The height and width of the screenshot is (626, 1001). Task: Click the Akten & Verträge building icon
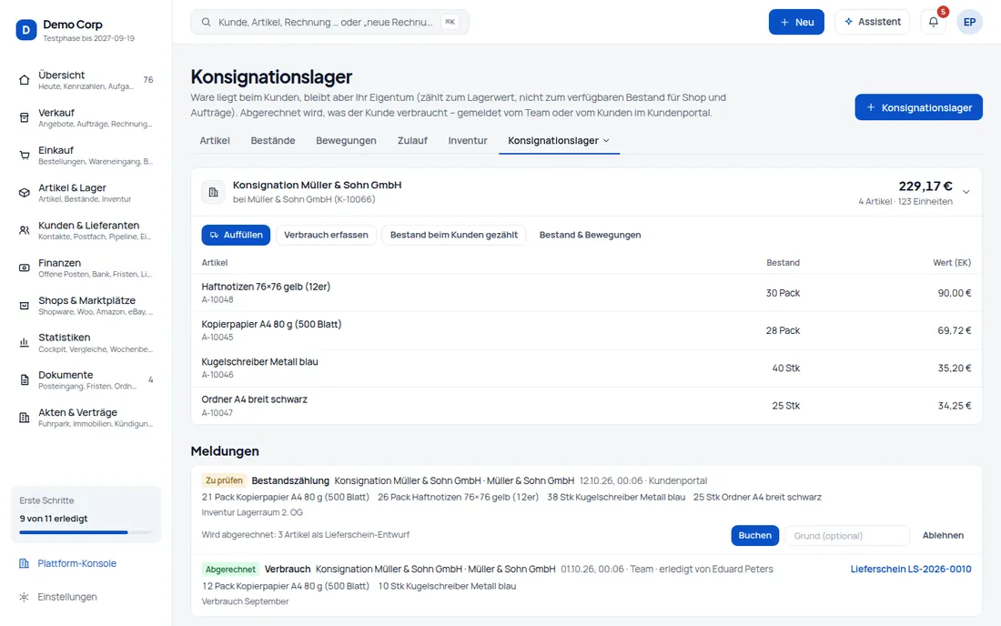pyautogui.click(x=25, y=418)
